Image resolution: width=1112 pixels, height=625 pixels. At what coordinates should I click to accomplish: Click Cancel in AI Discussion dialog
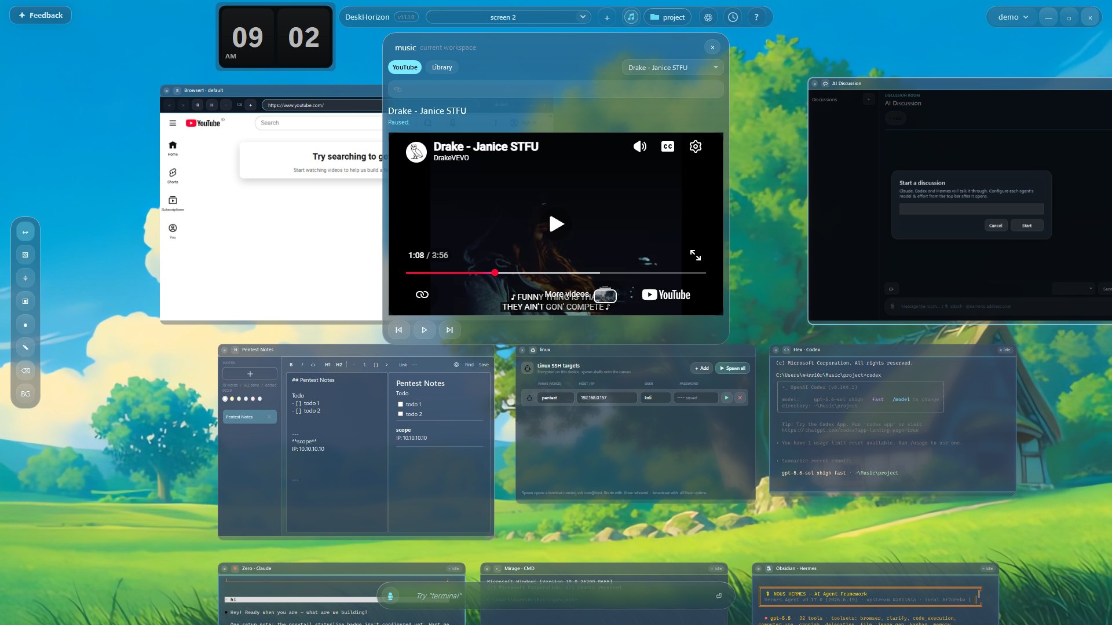pos(996,226)
